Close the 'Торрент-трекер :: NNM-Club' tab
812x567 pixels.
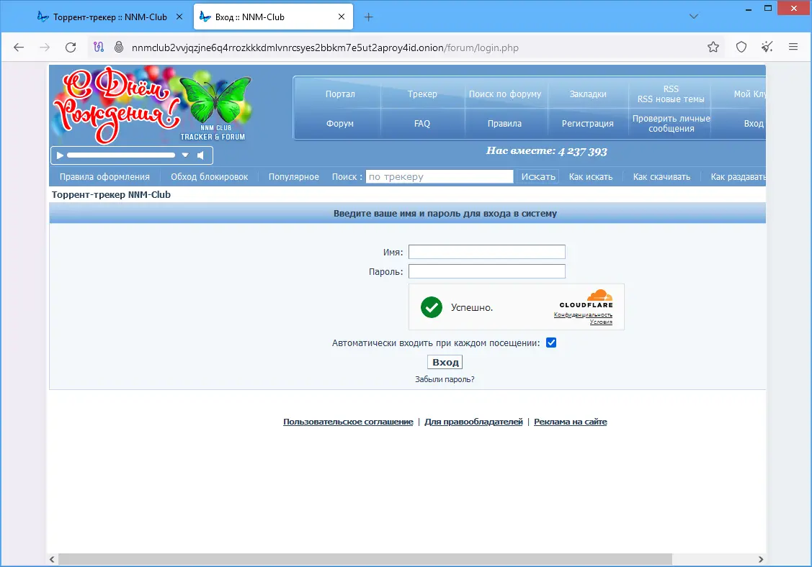pos(179,17)
